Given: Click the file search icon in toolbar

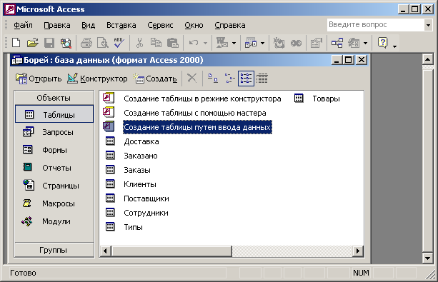Looking at the screenshot, I should (x=66, y=43).
